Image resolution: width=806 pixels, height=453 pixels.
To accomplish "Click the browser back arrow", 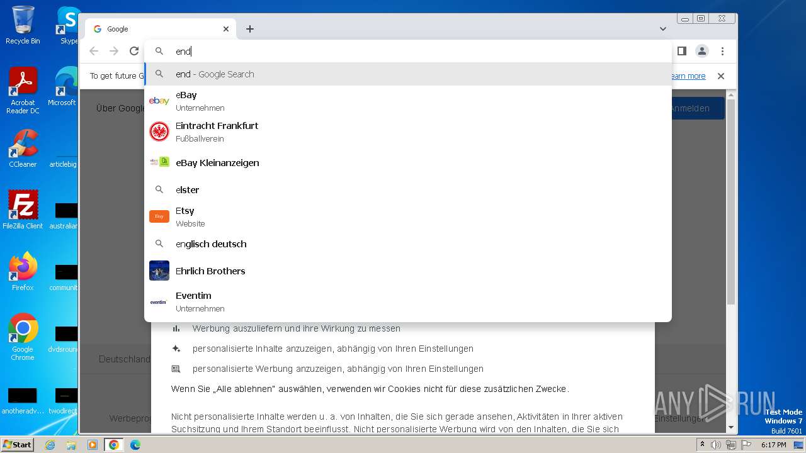I will [94, 51].
